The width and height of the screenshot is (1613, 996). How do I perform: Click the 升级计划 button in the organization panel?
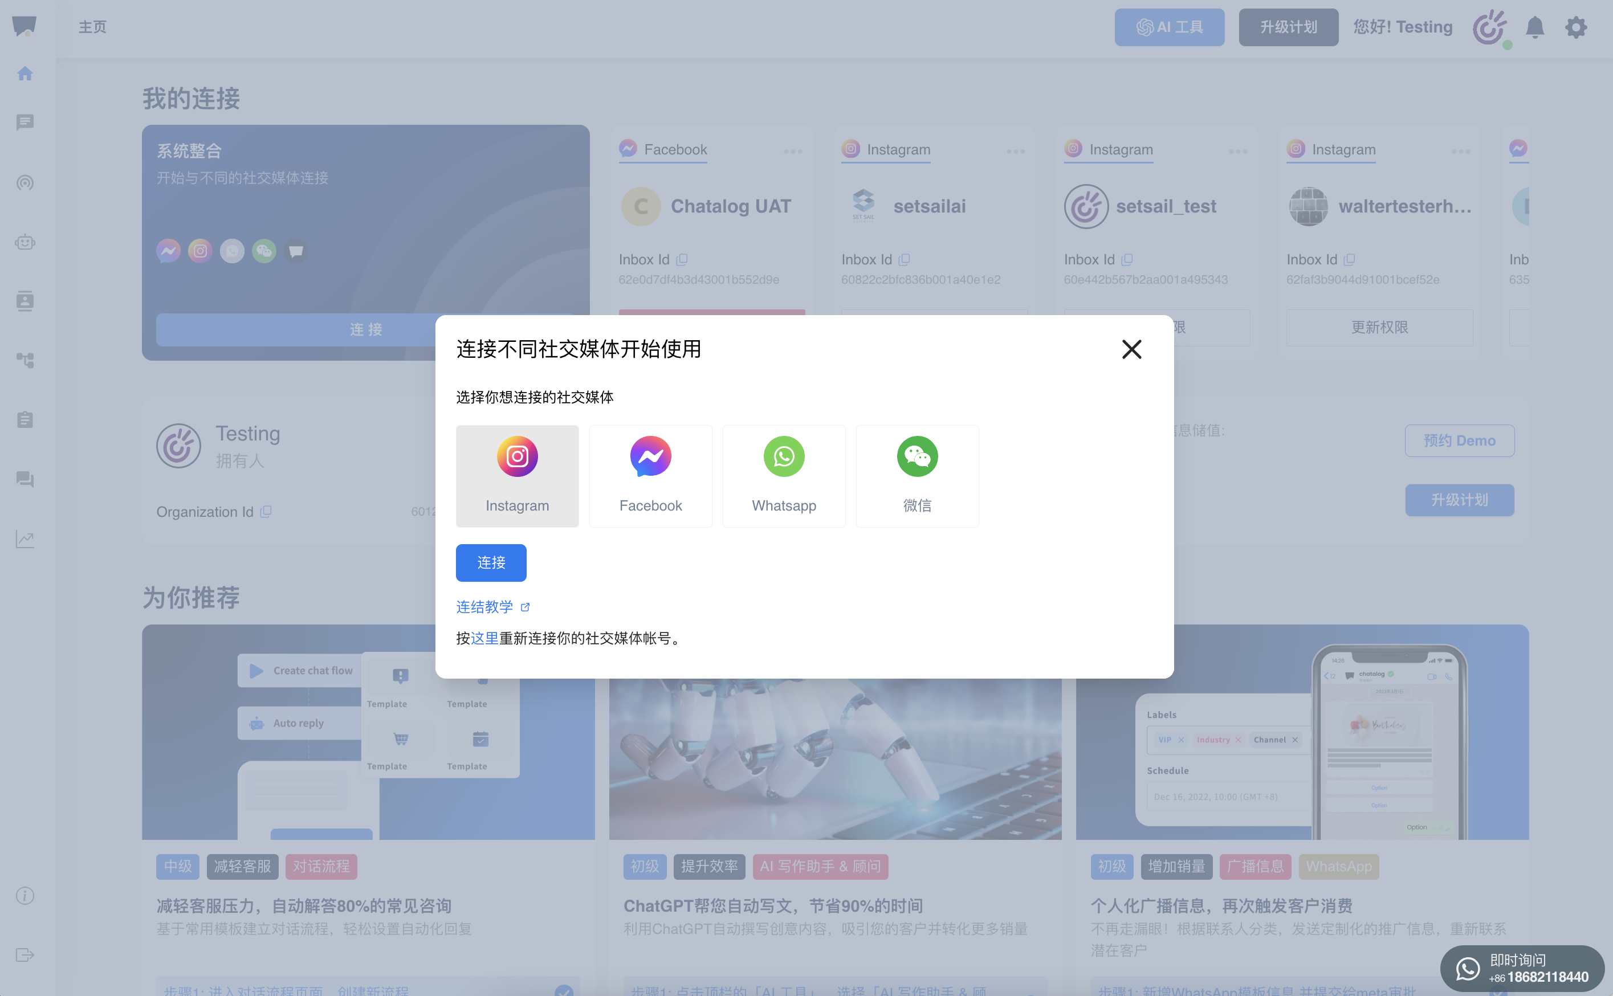[x=1460, y=500]
